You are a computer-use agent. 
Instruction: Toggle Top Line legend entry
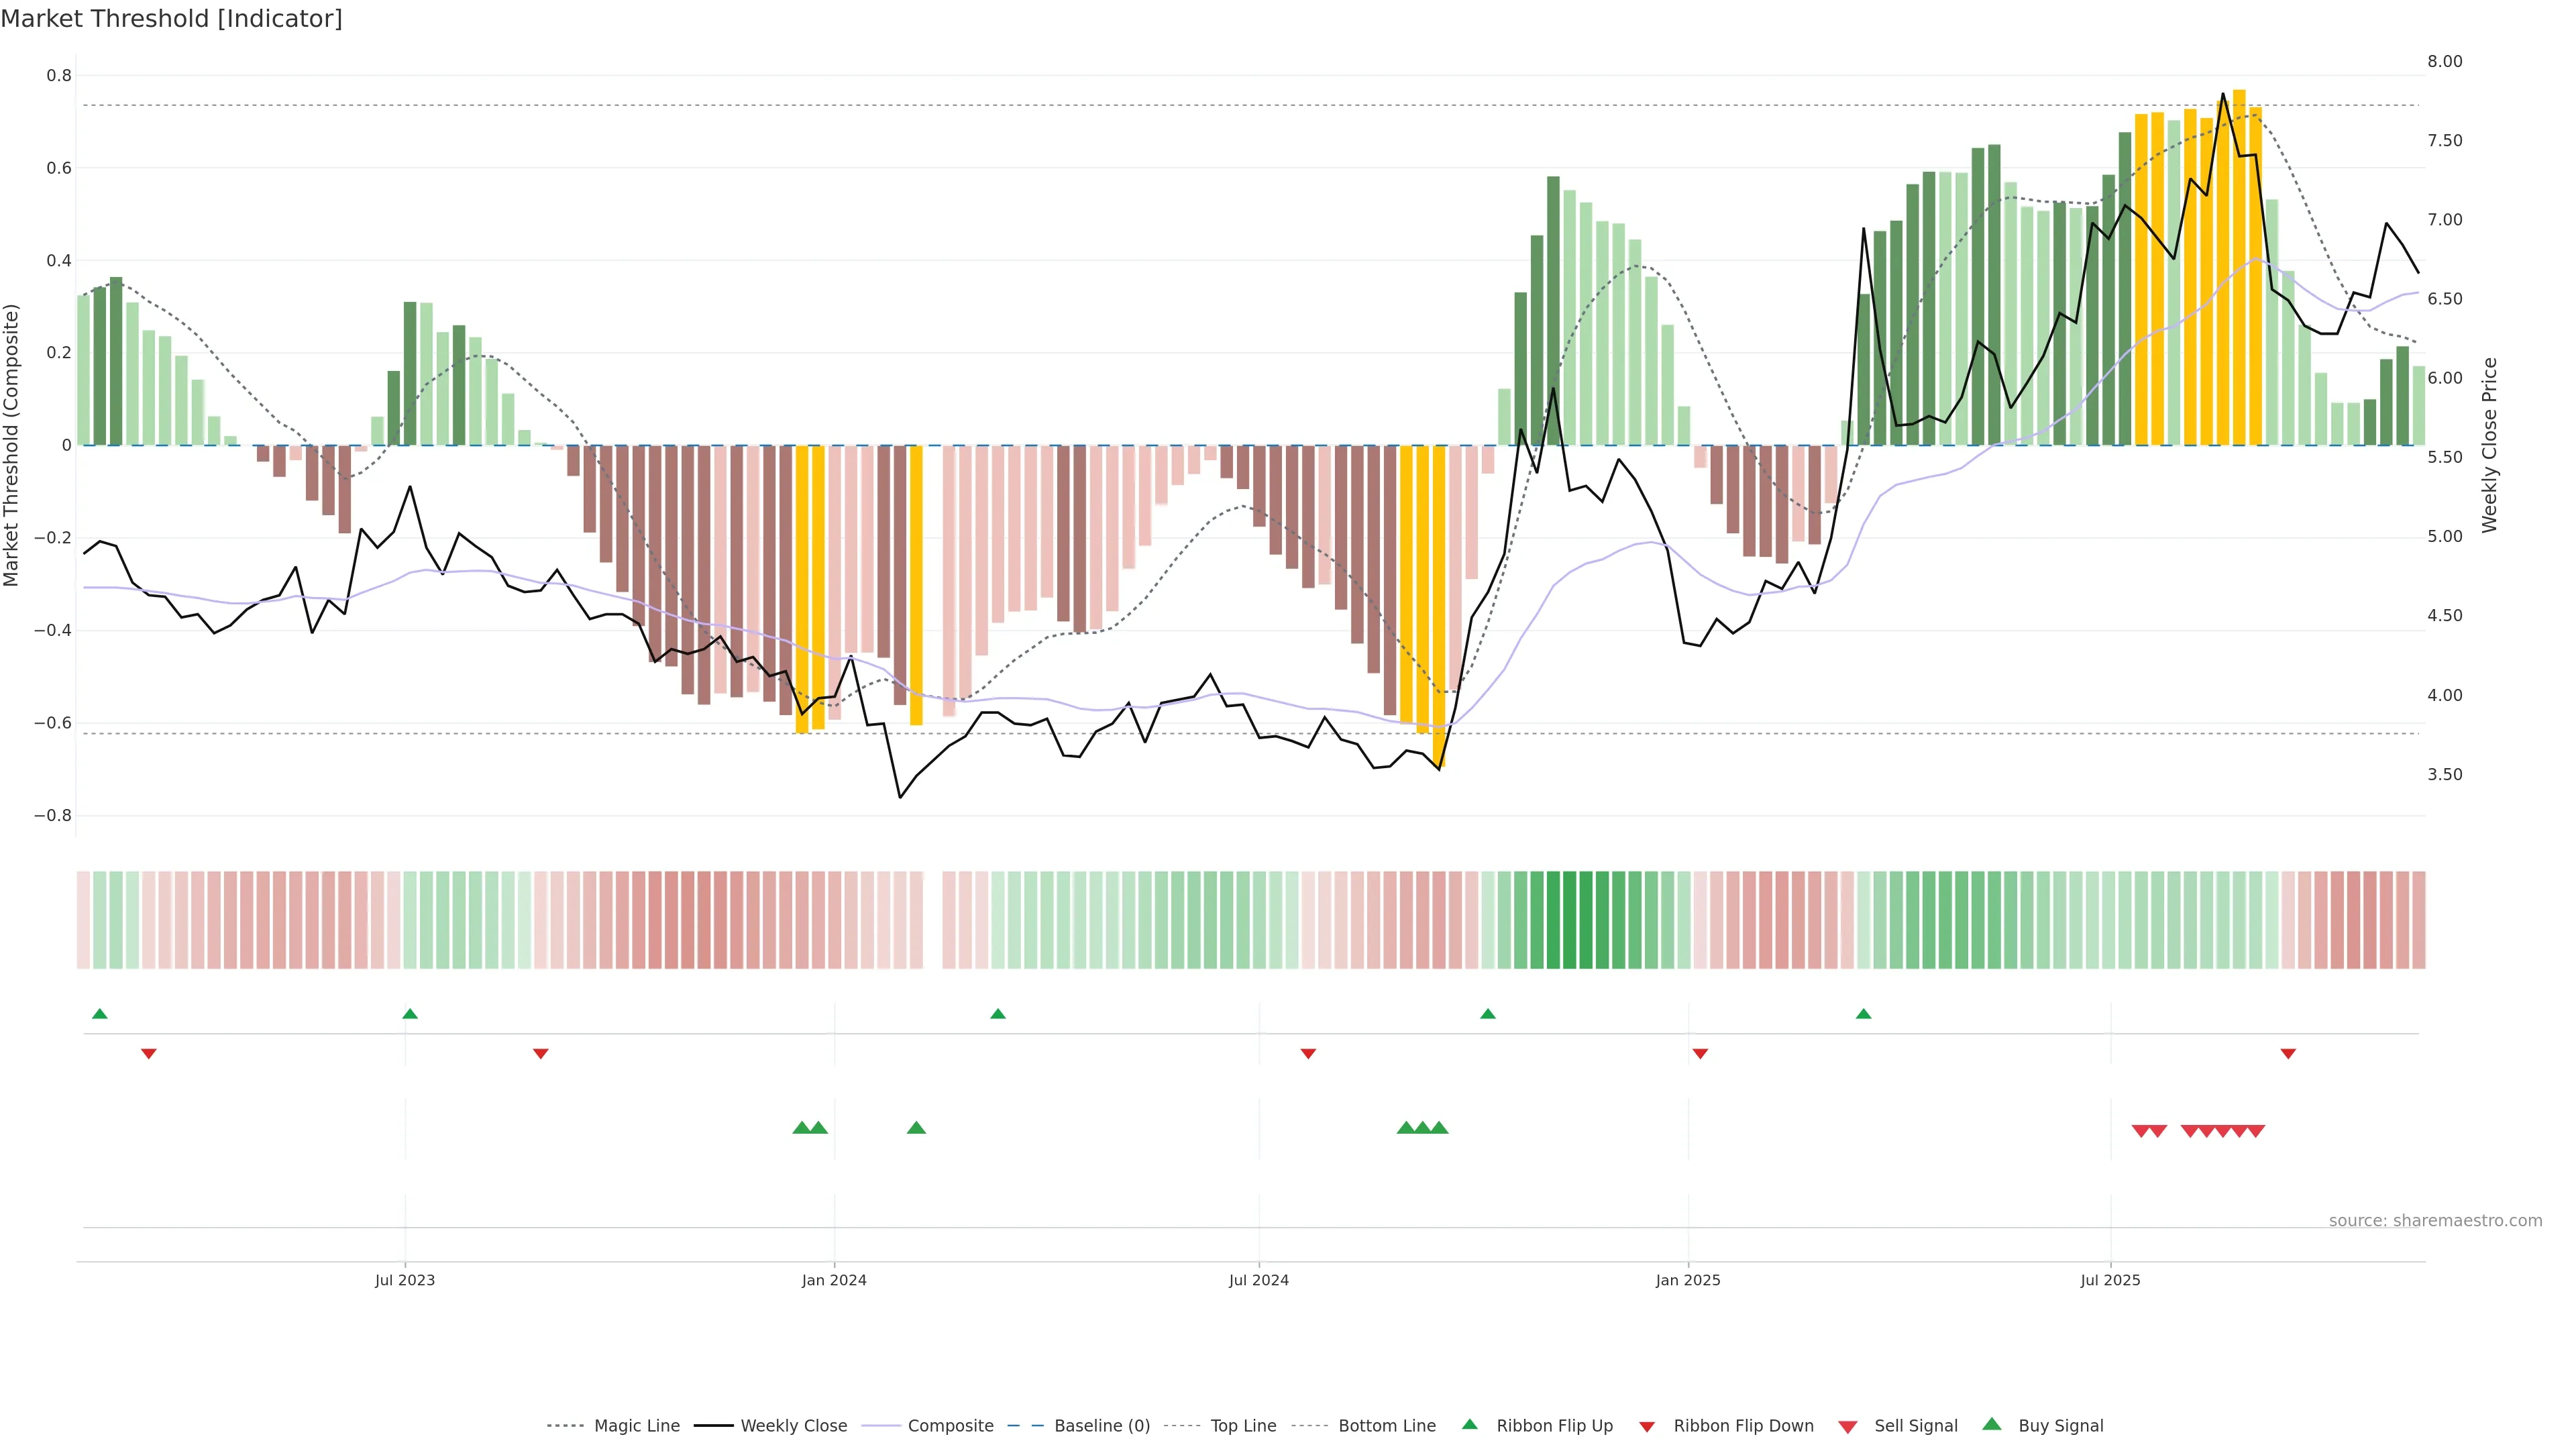tap(1243, 1426)
